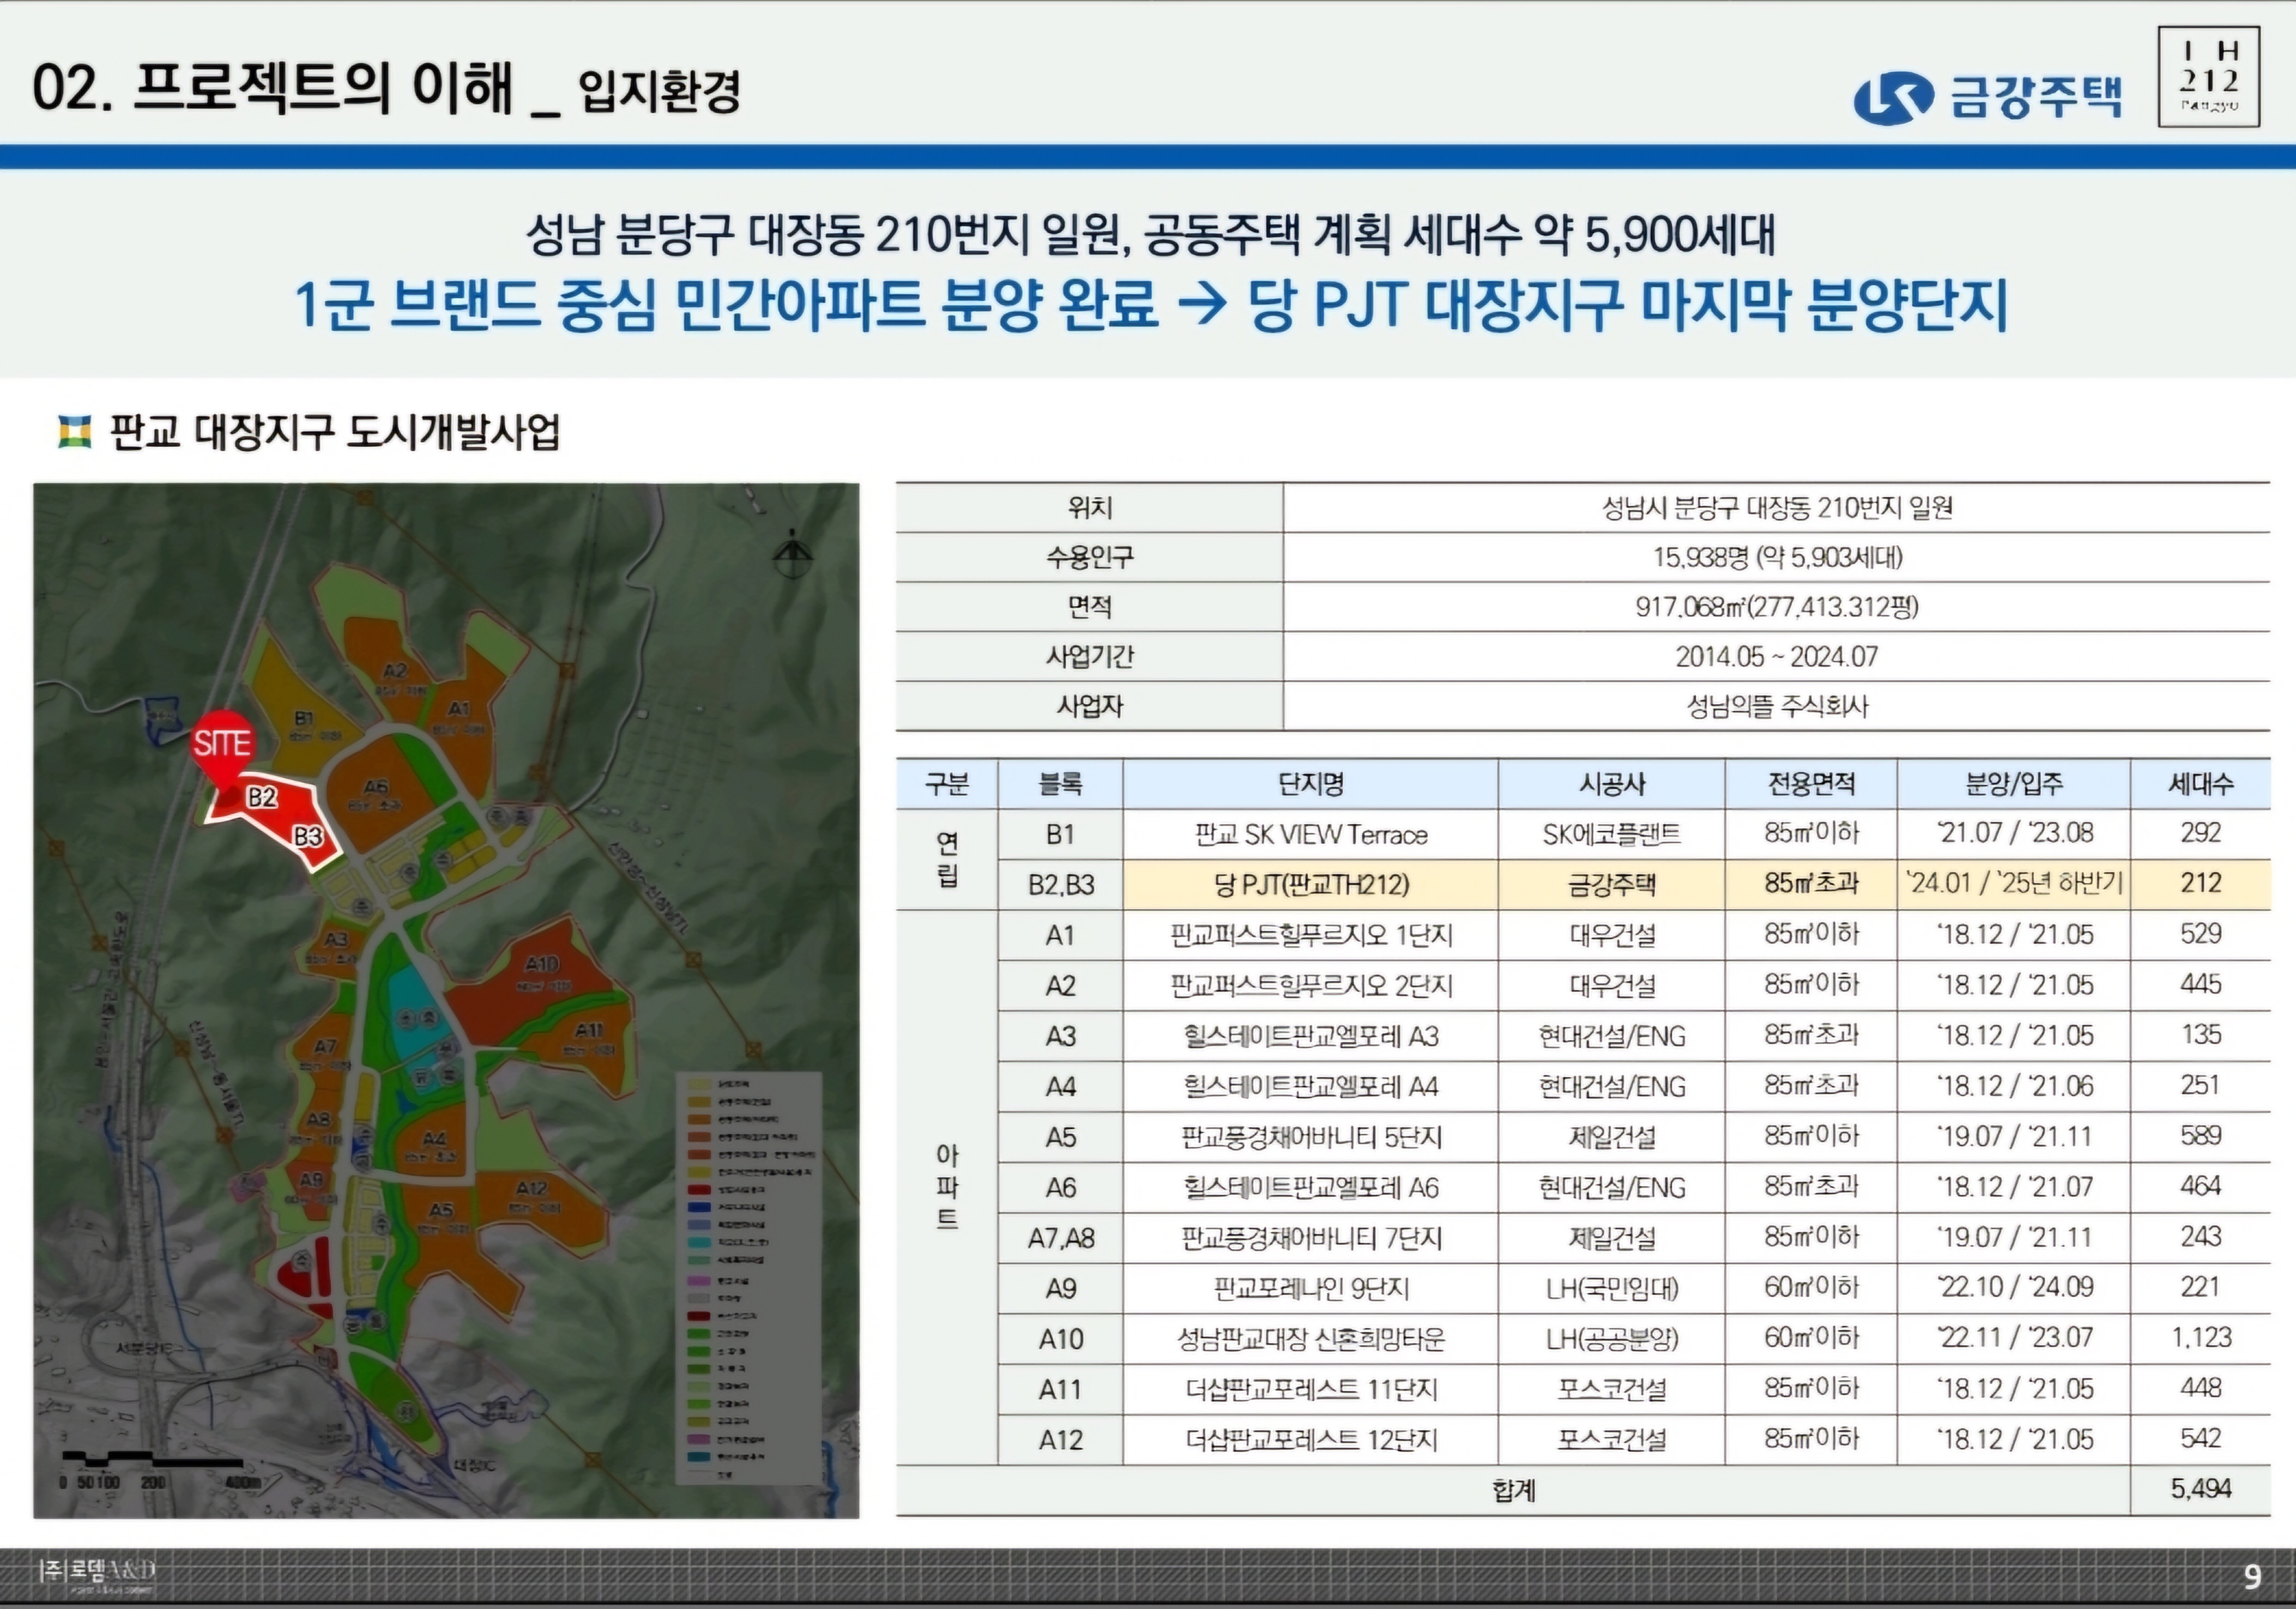The height and width of the screenshot is (1609, 2296).
Task: Click the 수용인구 row label
Action: [x=1090, y=557]
